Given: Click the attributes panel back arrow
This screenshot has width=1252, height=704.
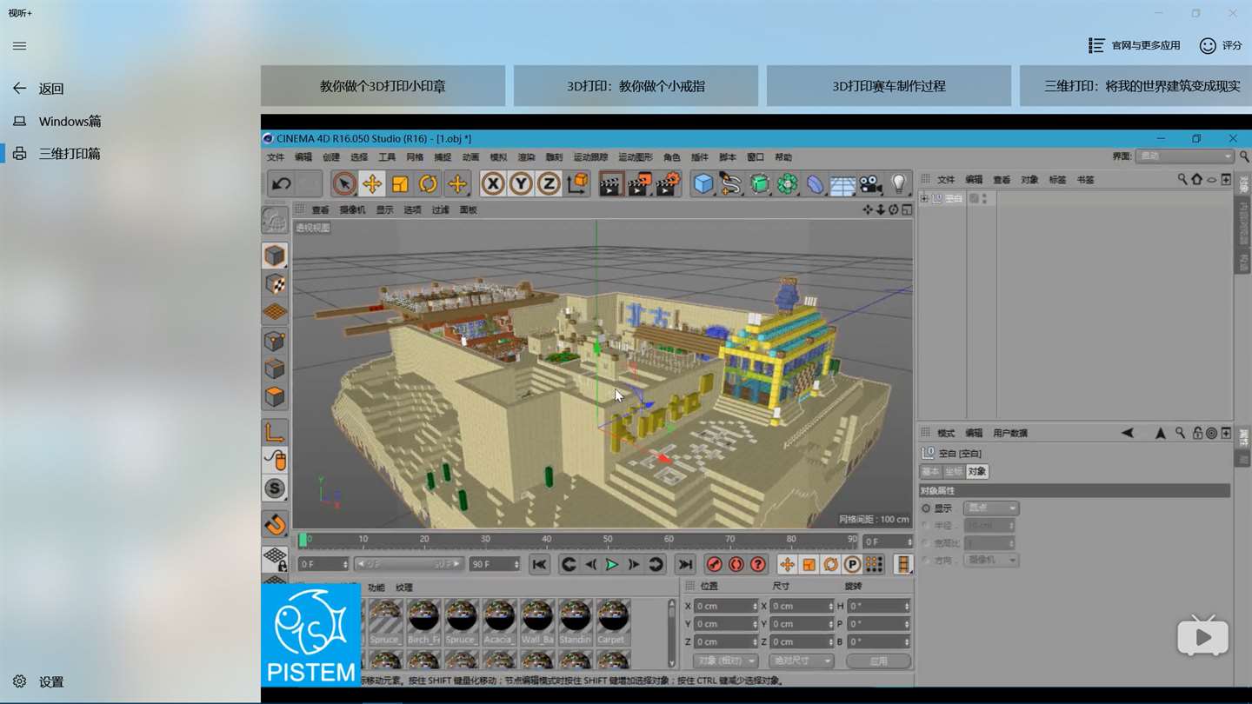Looking at the screenshot, I should pos(1128,433).
